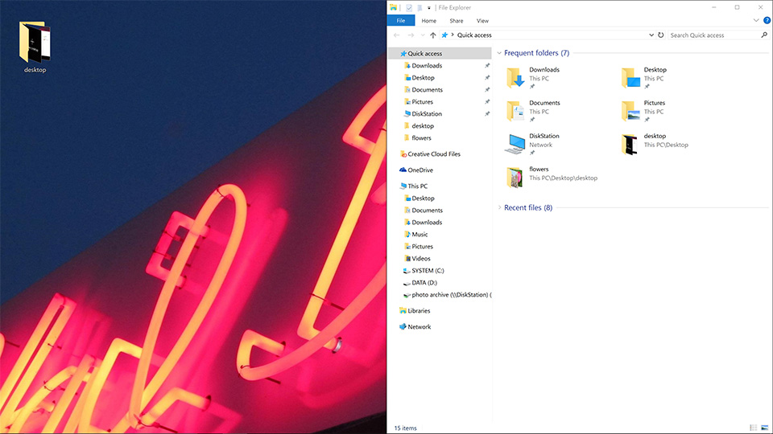Viewport: 773px width, 434px height.
Task: Expand the ribbon with the chevron
Action: pyautogui.click(x=756, y=20)
